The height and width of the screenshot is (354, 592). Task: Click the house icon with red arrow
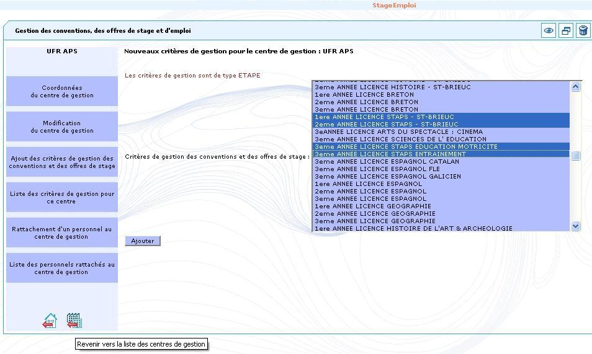(x=50, y=321)
